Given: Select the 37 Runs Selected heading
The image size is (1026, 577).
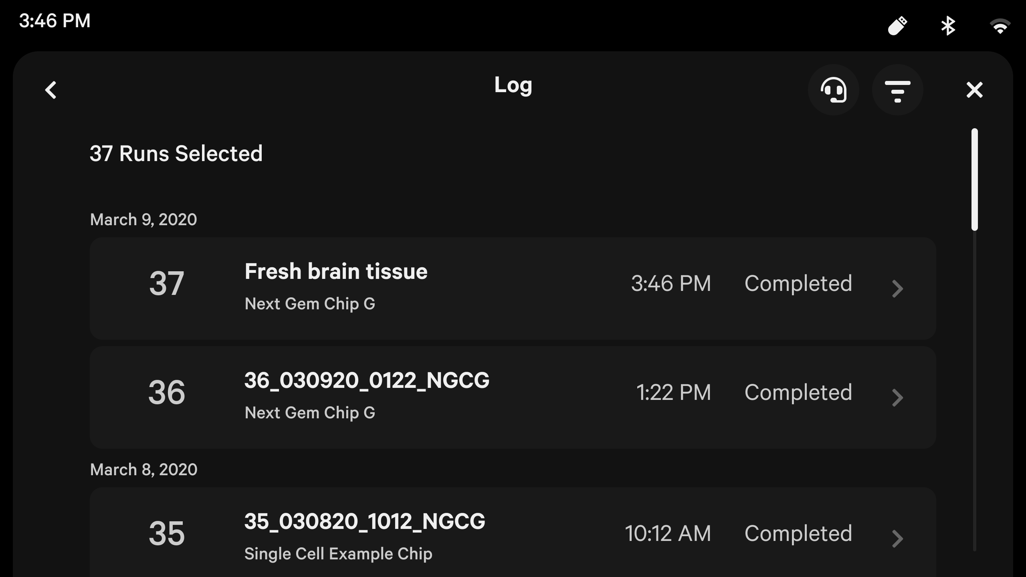Looking at the screenshot, I should point(176,153).
